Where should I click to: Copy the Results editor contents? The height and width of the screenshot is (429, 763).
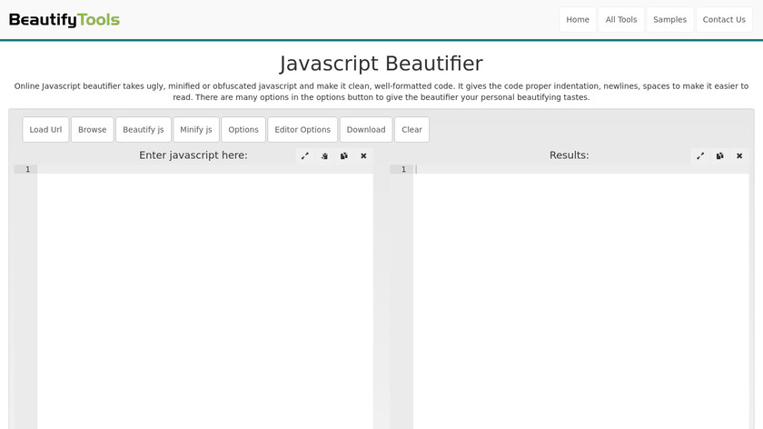pos(719,155)
